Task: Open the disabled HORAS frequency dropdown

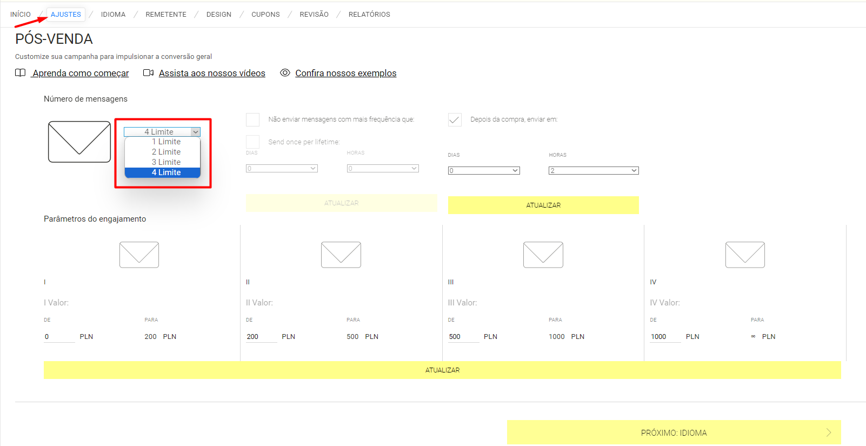Action: pyautogui.click(x=383, y=169)
